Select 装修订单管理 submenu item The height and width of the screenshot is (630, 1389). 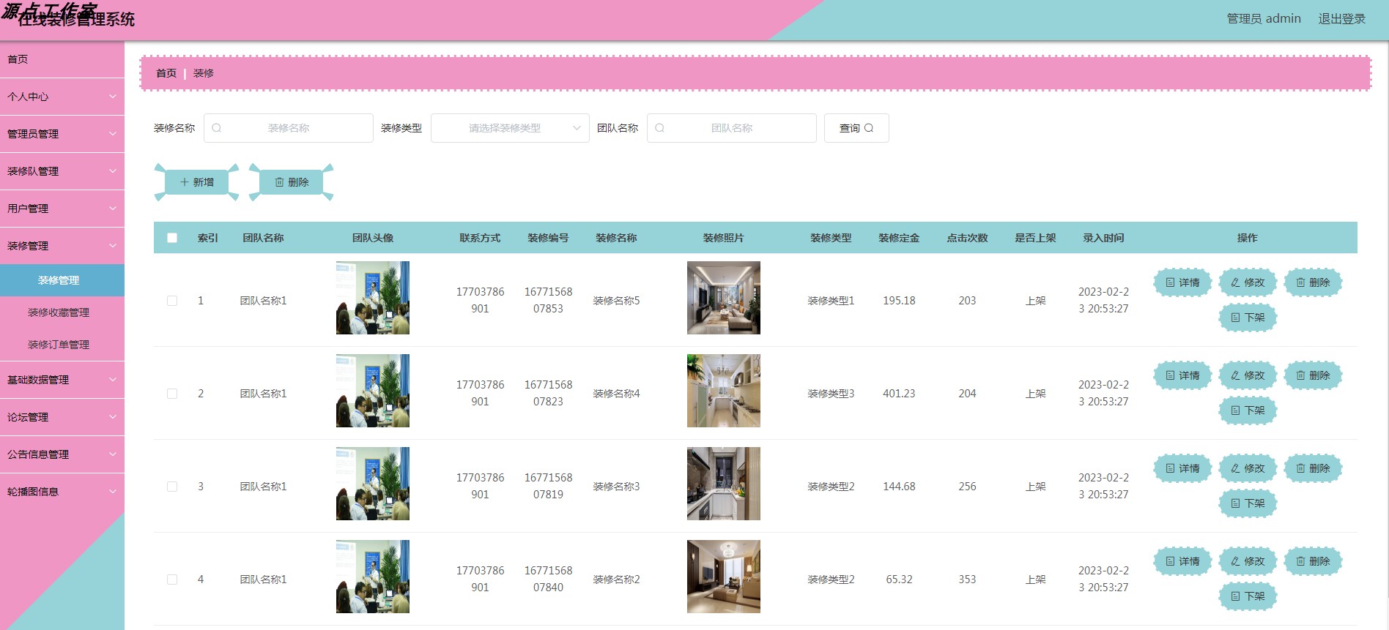coord(62,345)
